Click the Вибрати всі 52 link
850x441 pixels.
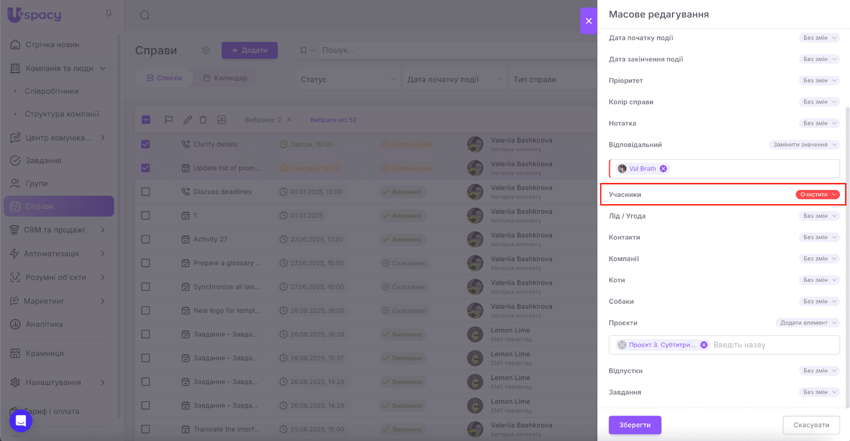click(x=333, y=120)
